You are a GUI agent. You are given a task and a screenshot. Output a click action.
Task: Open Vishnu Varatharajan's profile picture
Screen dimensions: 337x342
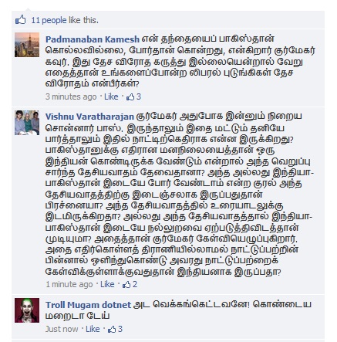27,123
